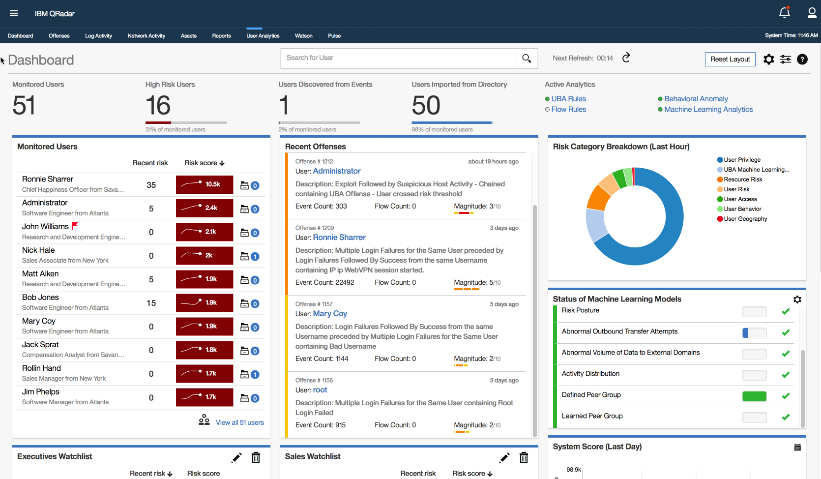Click the flag icon next to John Williams
The image size is (821, 479).
(74, 225)
